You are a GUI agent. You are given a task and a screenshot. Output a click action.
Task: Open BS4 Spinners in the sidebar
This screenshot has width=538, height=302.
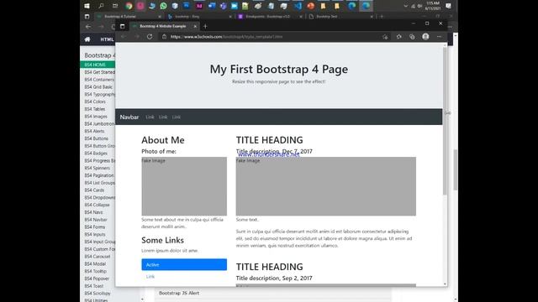(98, 168)
